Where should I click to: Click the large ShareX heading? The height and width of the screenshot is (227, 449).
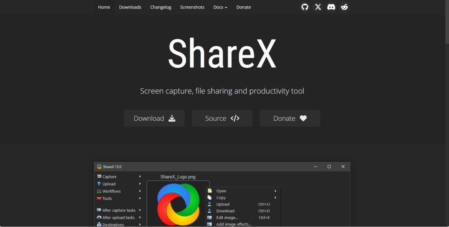click(x=222, y=53)
